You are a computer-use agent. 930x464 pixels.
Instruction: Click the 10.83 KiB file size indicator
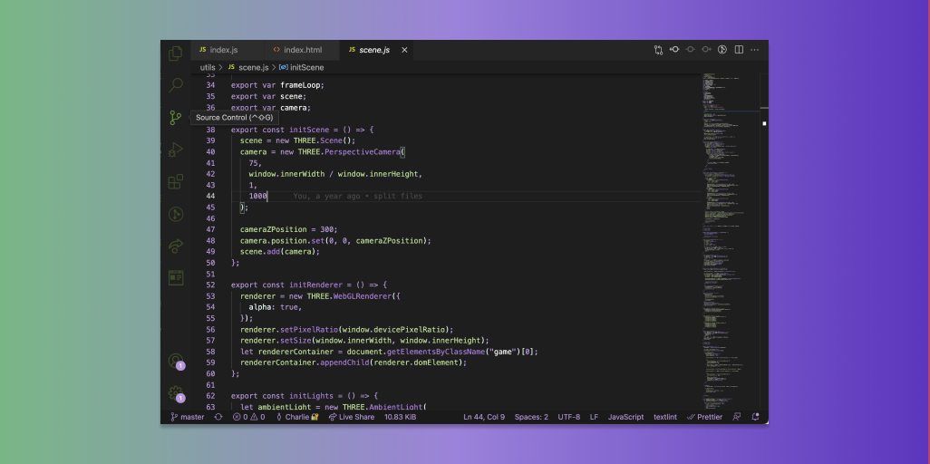401,417
